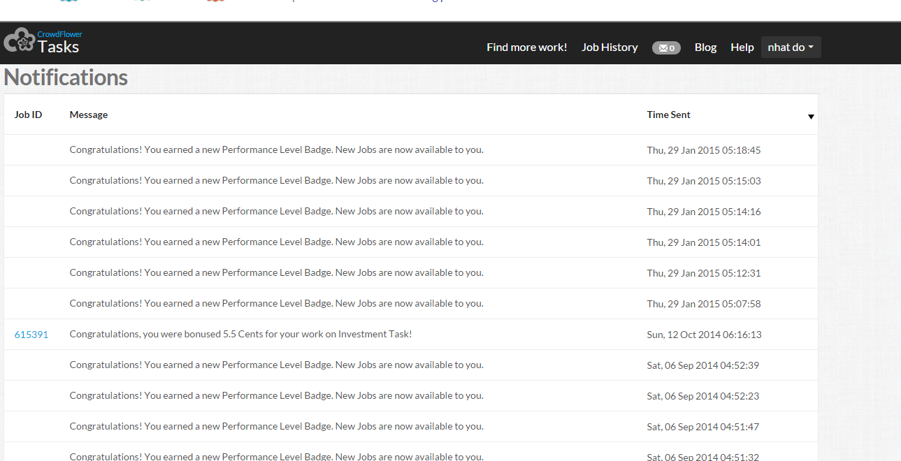The image size is (901, 461).
Task: Sort by the Time Sent column header
Action: click(x=668, y=115)
